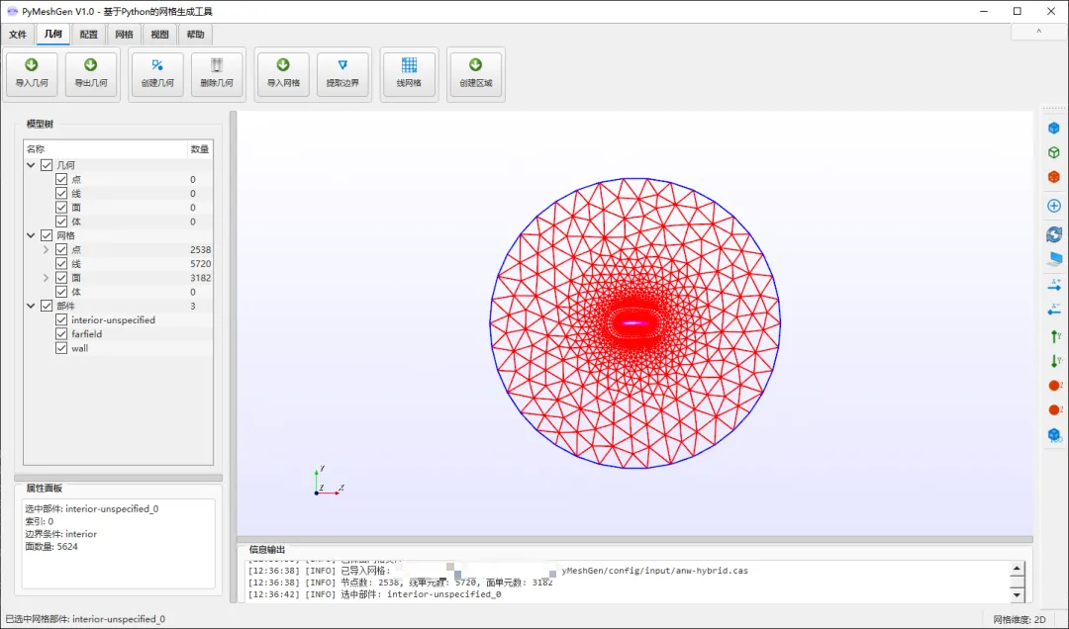The height and width of the screenshot is (629, 1069).
Task: Toggle the 几何 root checkbox
Action: [47, 165]
